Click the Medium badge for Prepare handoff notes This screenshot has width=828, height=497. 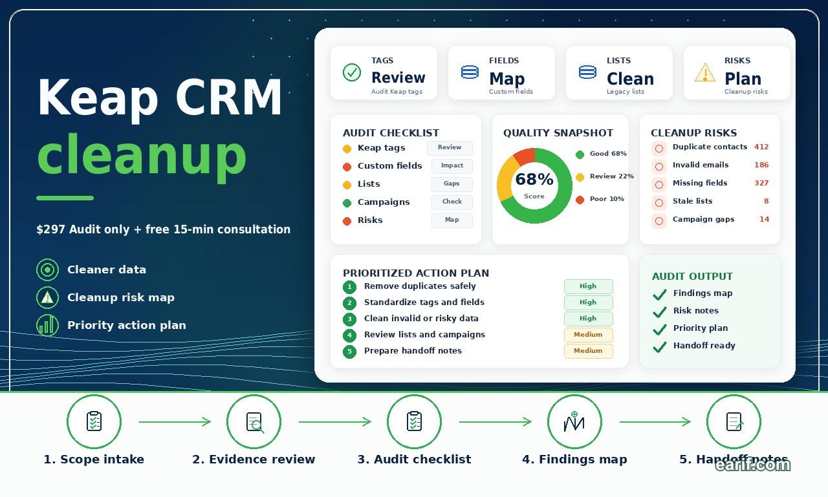pos(588,351)
